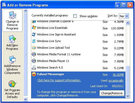Open Add/Remove Windows Components
Viewport: 135px width, 103px height.
pyautogui.click(x=12, y=65)
